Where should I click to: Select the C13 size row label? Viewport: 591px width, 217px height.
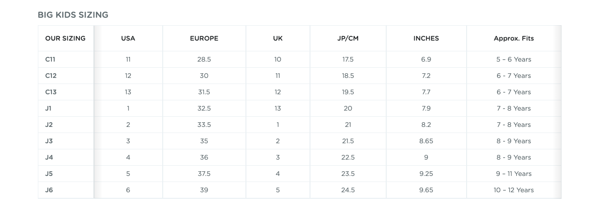[x=51, y=92]
